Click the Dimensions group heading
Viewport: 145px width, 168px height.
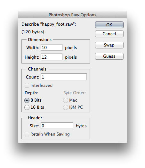[40, 40]
